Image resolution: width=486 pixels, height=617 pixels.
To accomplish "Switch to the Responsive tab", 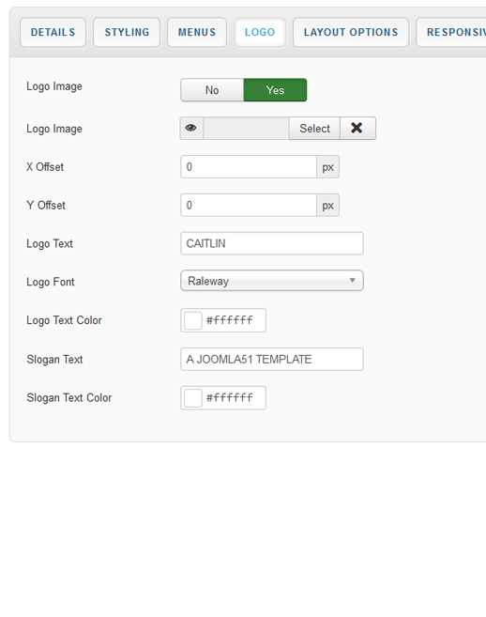I will click(451, 33).
